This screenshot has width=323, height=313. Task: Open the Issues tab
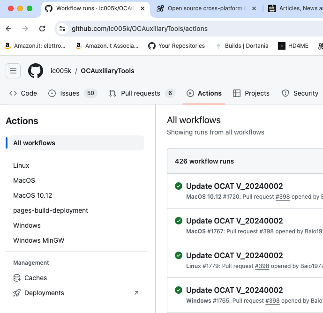[73, 93]
